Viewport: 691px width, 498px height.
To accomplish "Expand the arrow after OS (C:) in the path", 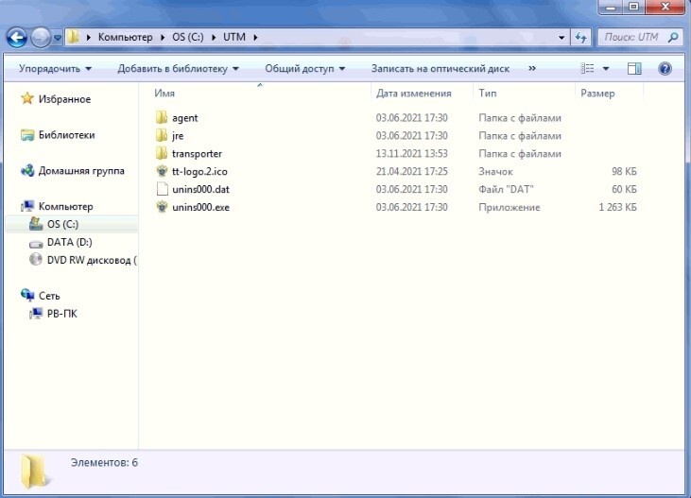I will coord(214,38).
